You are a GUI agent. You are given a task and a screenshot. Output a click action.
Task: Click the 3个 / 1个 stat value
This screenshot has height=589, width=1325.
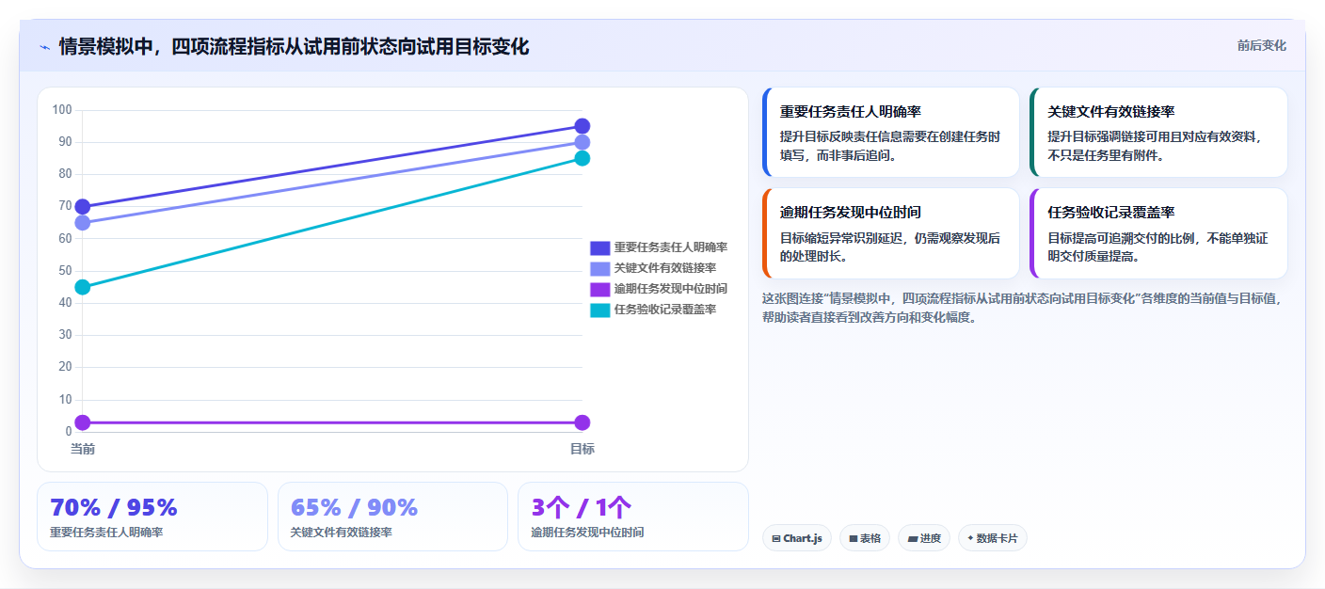point(582,508)
